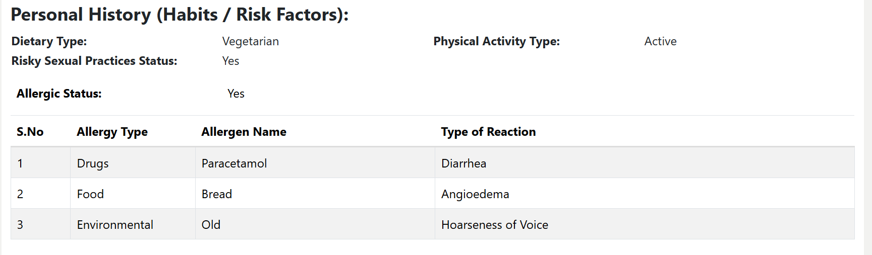
Task: Click the Hoarseness of Voice reaction cell
Action: [x=494, y=225]
